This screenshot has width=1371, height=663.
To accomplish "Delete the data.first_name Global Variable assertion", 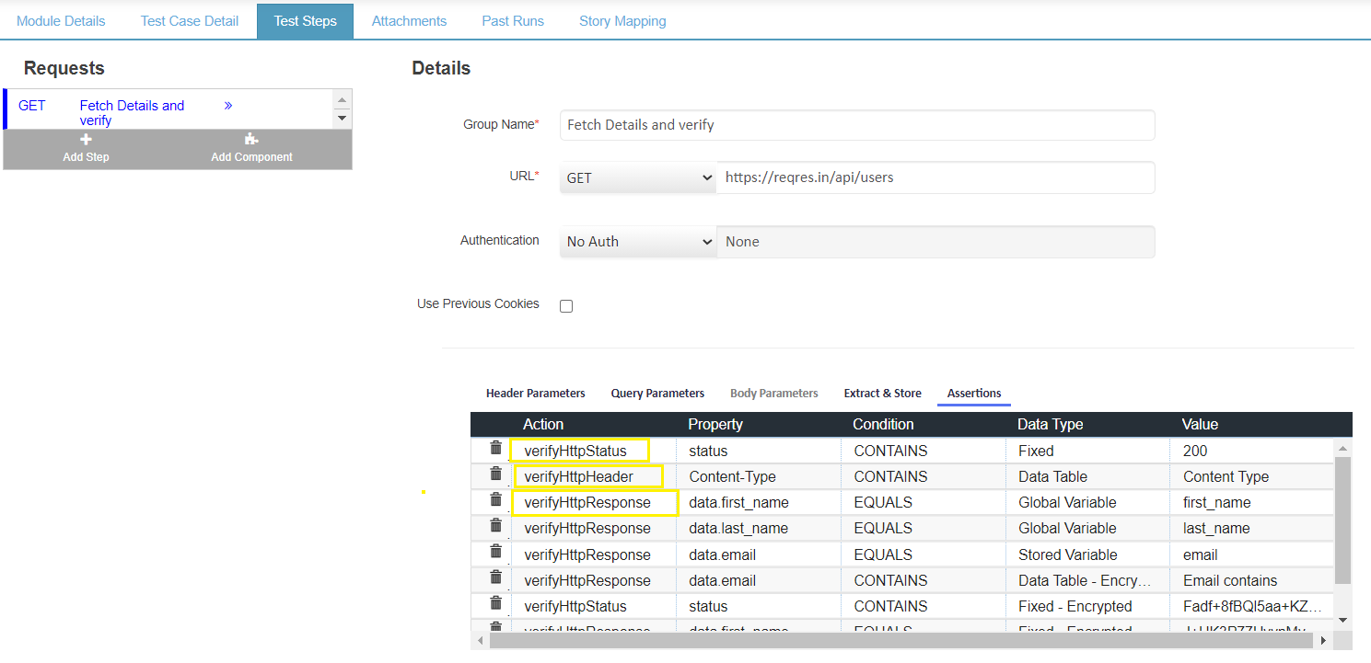I will tap(495, 499).
